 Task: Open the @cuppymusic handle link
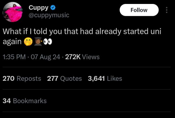[x=49, y=15]
